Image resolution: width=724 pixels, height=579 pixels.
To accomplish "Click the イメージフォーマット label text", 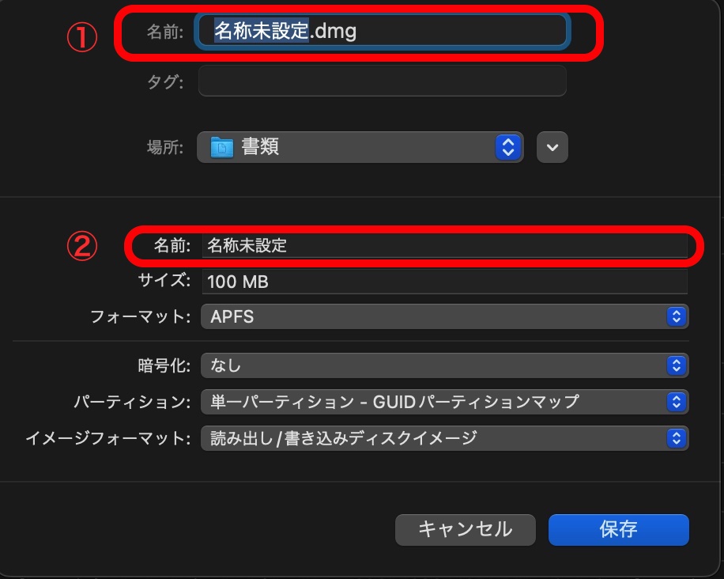I will coord(108,438).
